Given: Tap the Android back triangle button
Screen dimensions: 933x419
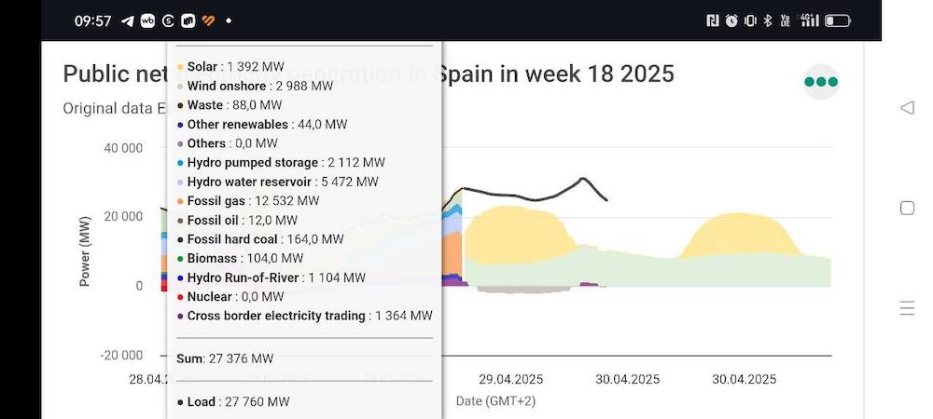Looking at the screenshot, I should click(907, 108).
